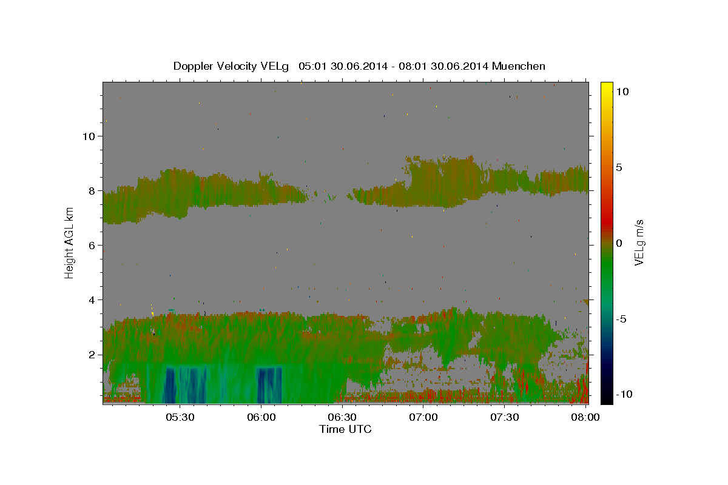This screenshot has height=485, width=728.
Task: Click the 06:00 time axis label
Action: pos(261,418)
